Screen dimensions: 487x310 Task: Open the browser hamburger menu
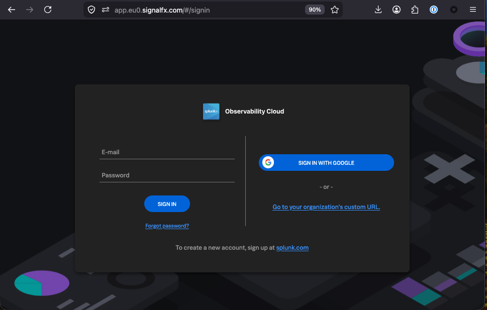(473, 10)
